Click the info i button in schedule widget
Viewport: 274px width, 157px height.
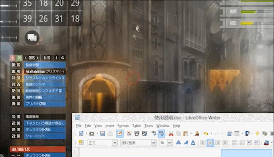click(56, 58)
